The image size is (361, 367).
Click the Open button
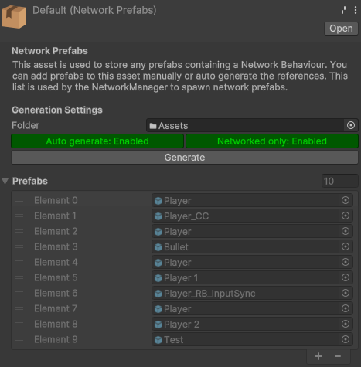[341, 29]
